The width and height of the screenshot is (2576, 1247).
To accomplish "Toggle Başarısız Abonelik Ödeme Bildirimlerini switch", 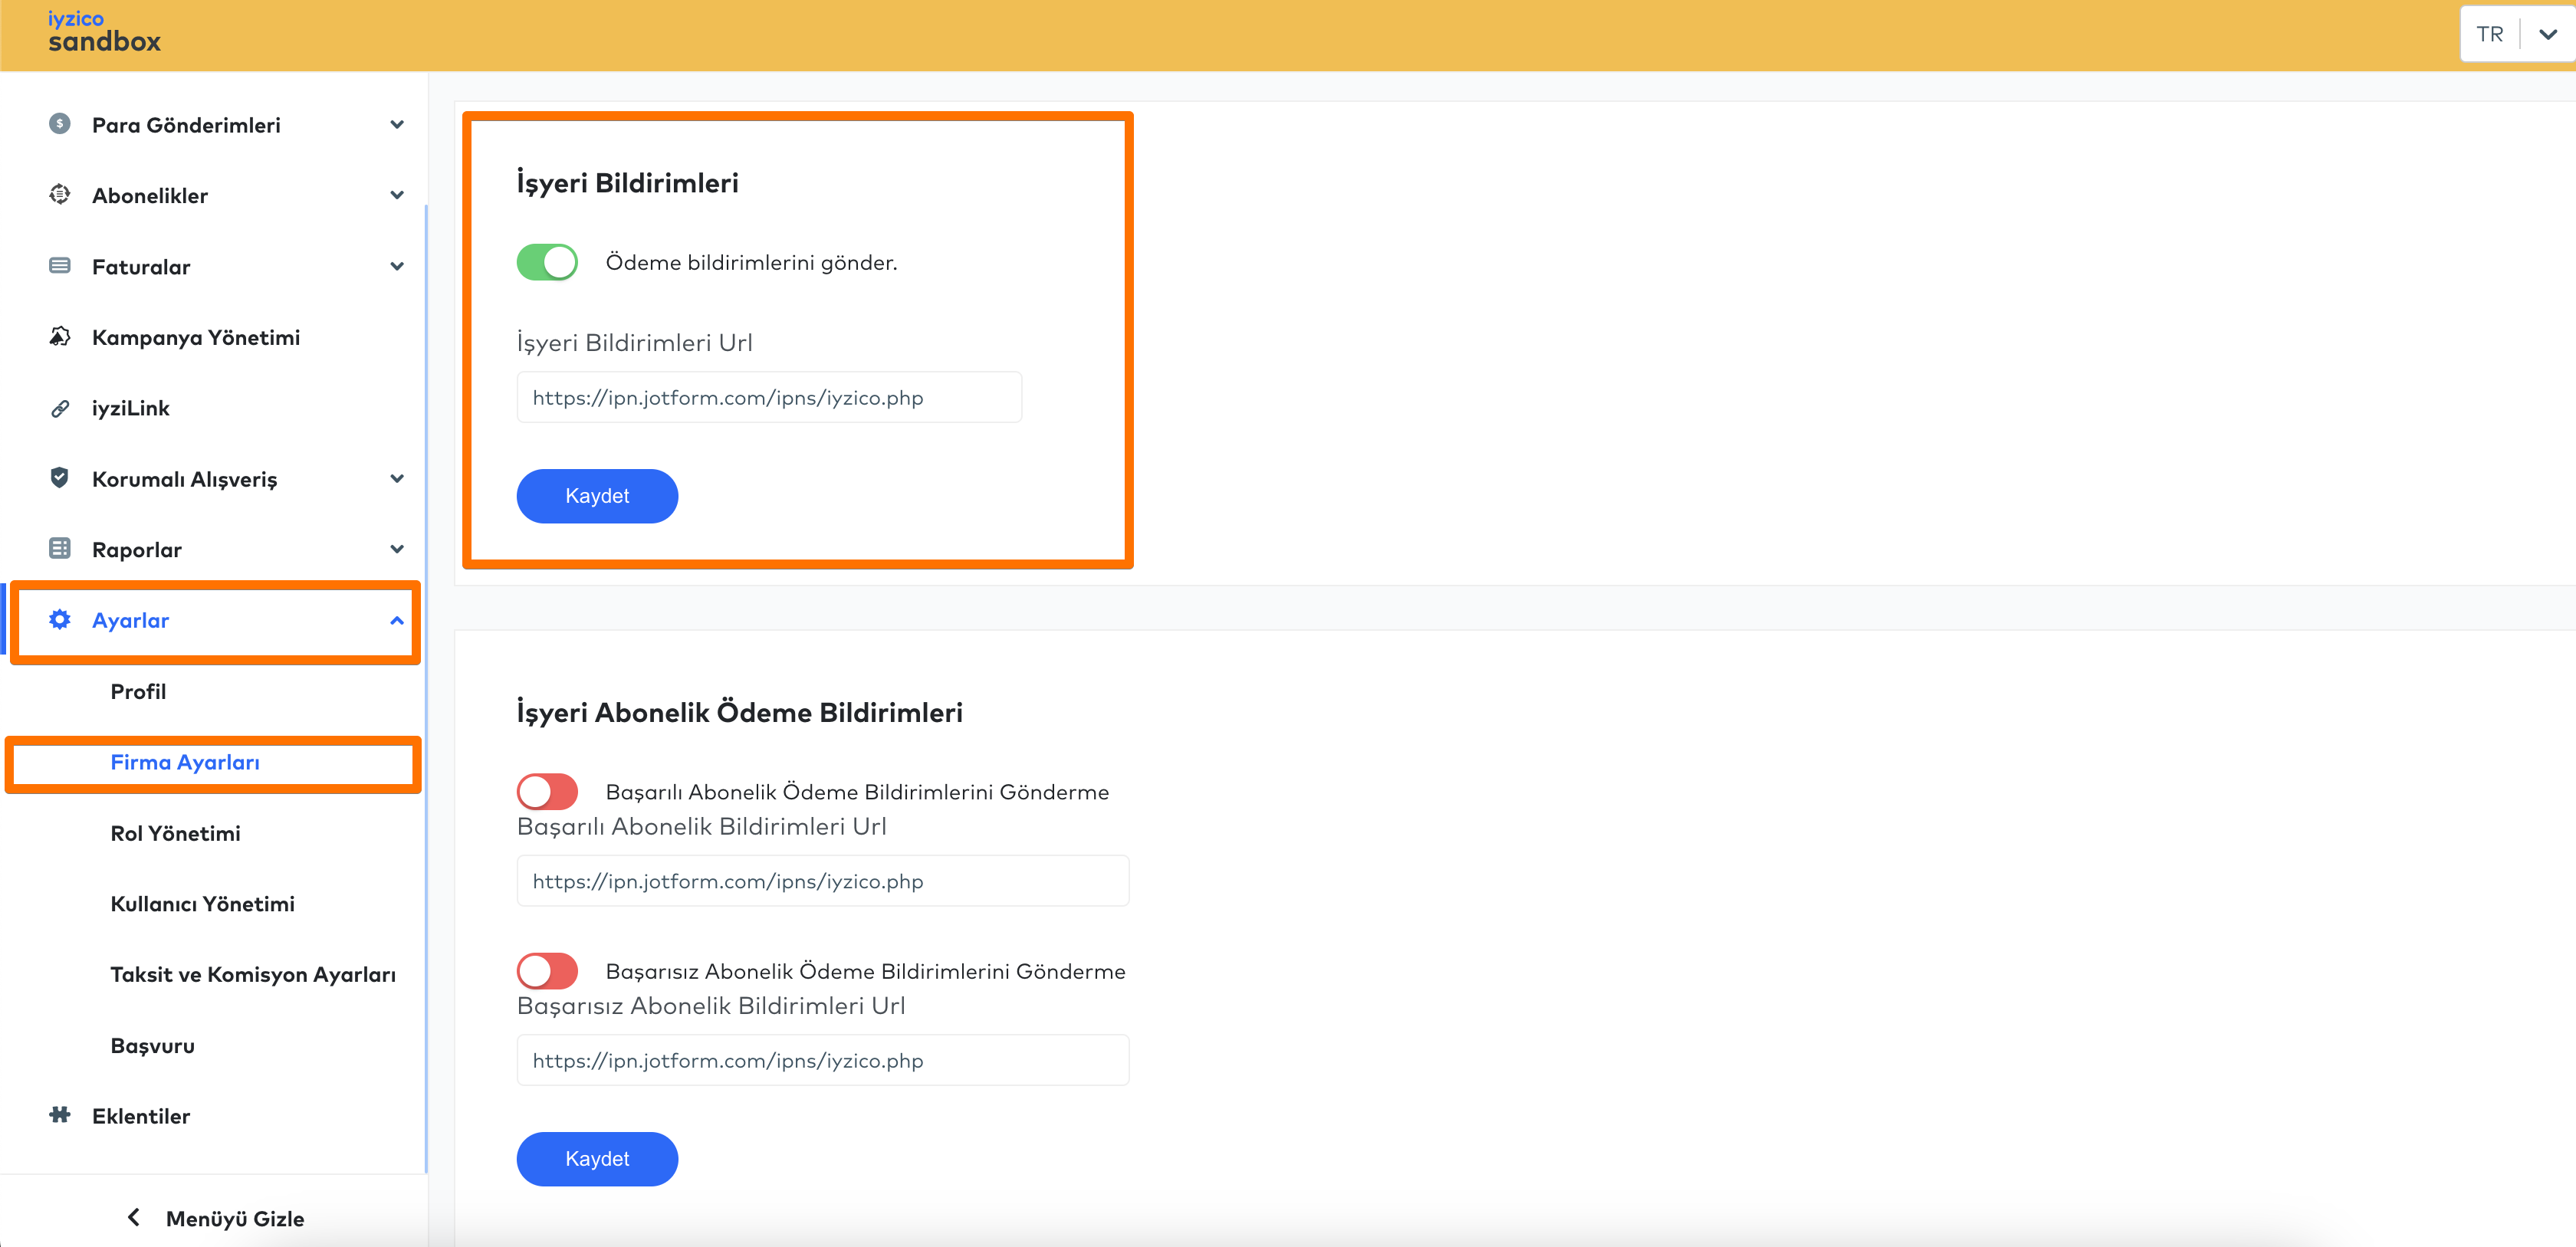I will [547, 971].
